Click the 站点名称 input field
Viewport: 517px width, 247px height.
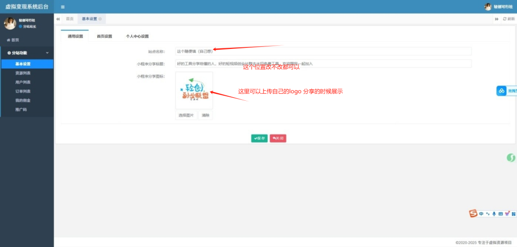pos(323,51)
